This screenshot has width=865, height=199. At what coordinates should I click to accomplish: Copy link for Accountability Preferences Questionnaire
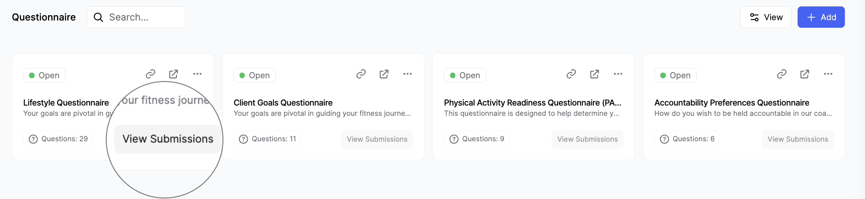pos(782,74)
